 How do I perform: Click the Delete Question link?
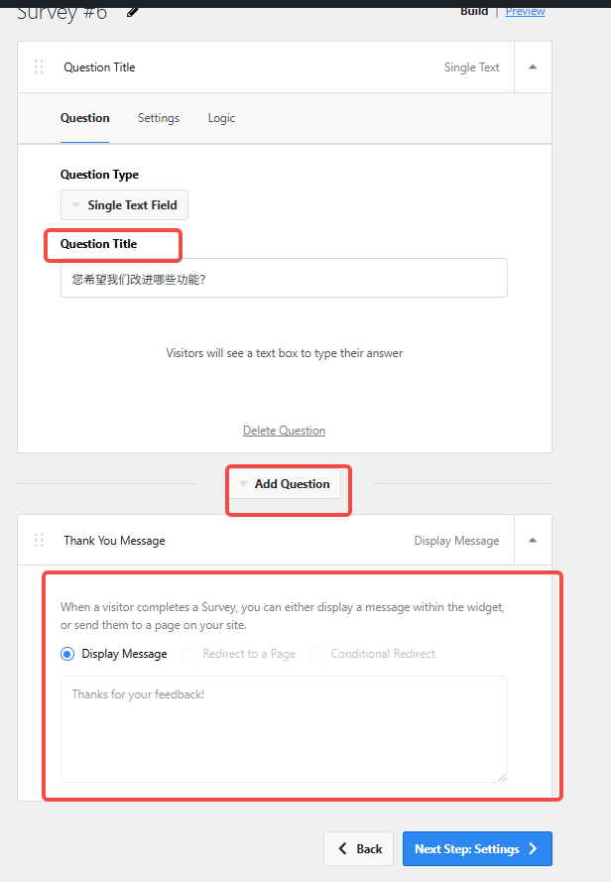click(284, 431)
